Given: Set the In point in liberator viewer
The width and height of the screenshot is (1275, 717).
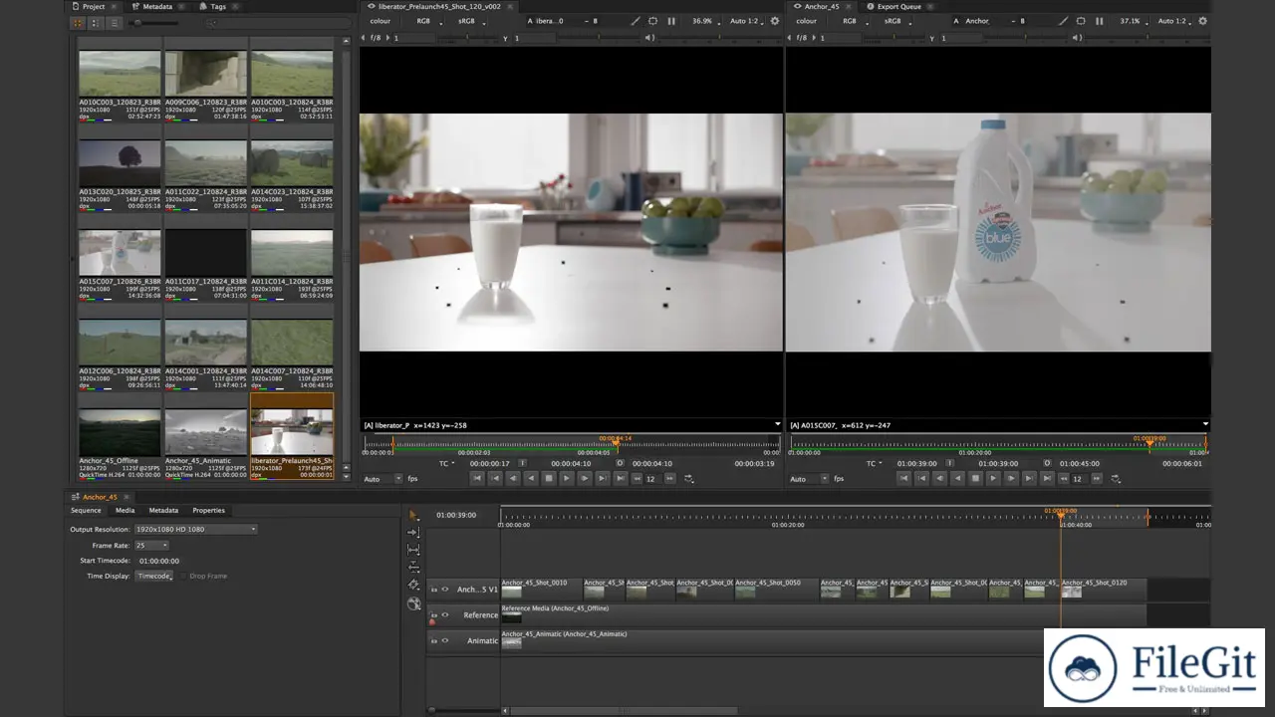Looking at the screenshot, I should tap(522, 463).
